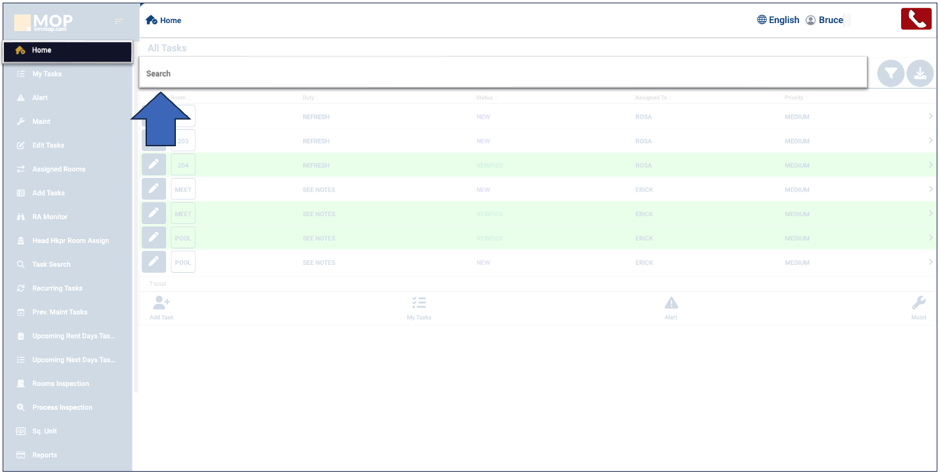Screen dimensions: 940x475
Task: Expand the first task row chevron
Action: pyautogui.click(x=930, y=117)
